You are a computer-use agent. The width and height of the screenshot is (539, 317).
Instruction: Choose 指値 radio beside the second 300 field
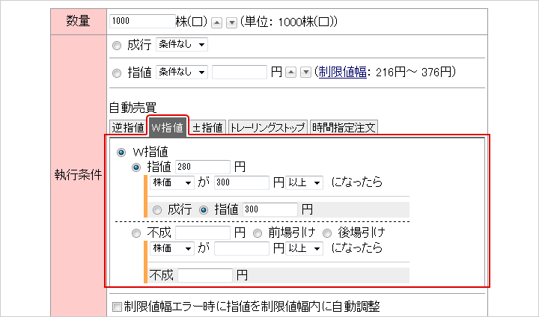coord(204,210)
